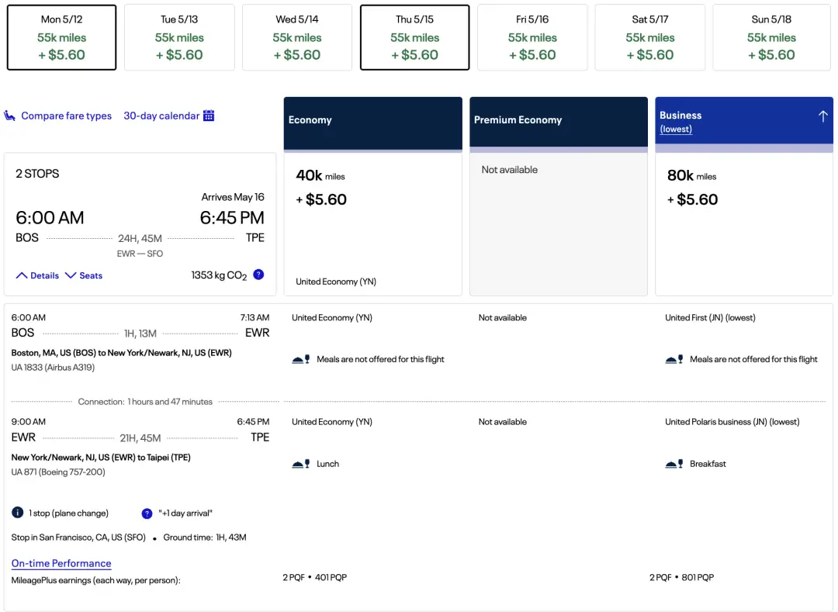Screen dimensions: 838x612
Task: Click the Premium Economy column header
Action: point(558,120)
